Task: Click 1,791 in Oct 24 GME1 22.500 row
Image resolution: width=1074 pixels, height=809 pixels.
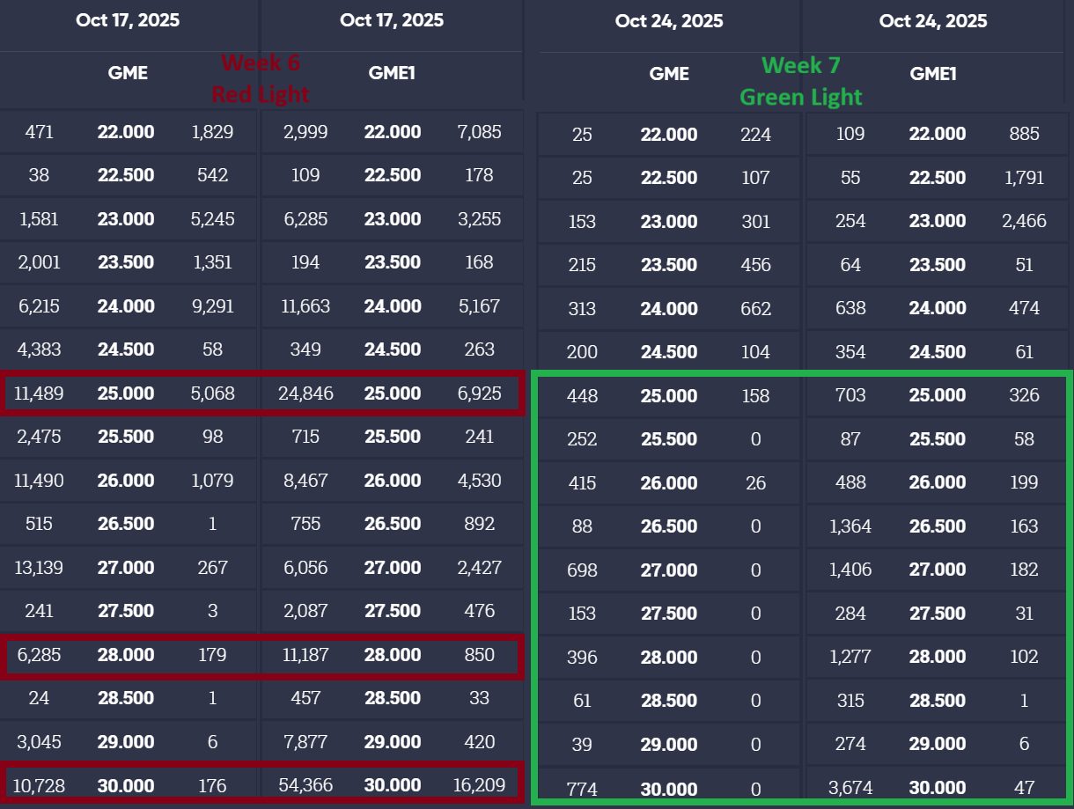Action: tap(1024, 178)
